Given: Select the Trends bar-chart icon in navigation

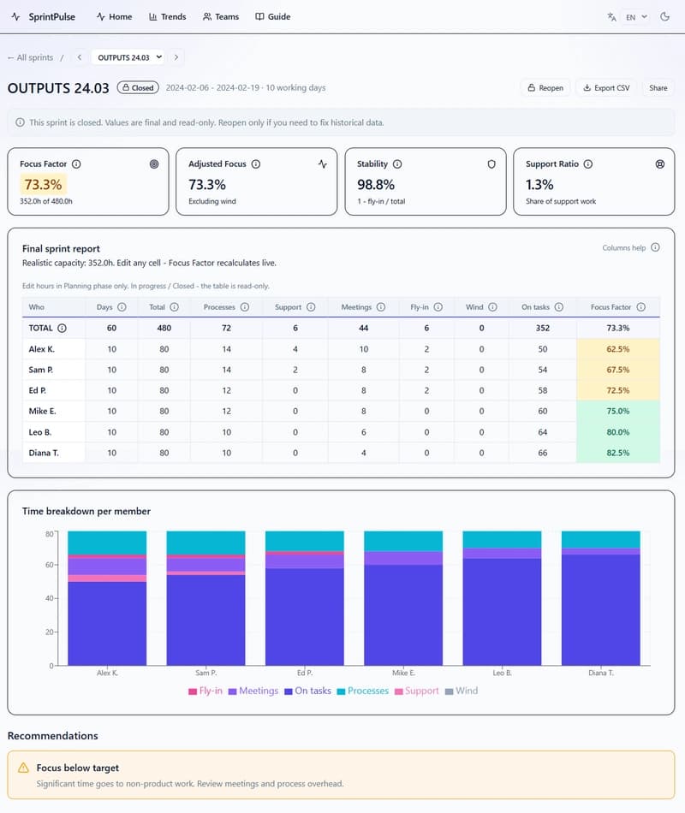Looking at the screenshot, I should point(152,16).
